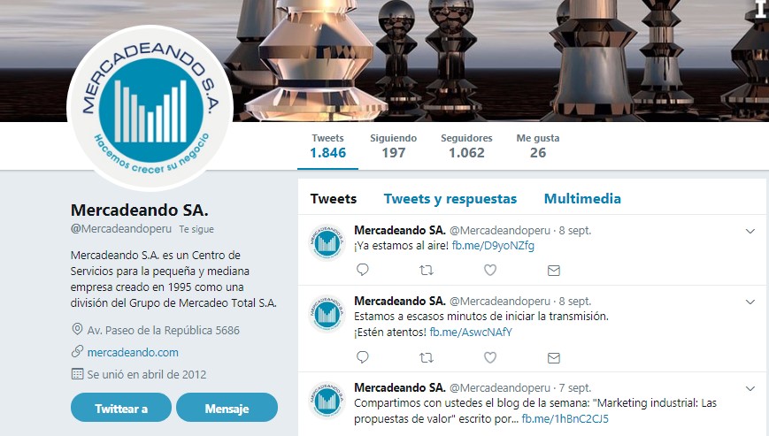This screenshot has height=436, width=769.
Task: Open the mercadeando.com website link
Action: pos(133,352)
